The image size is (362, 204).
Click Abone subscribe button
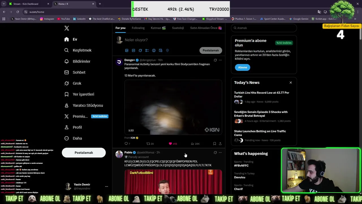(x=242, y=67)
